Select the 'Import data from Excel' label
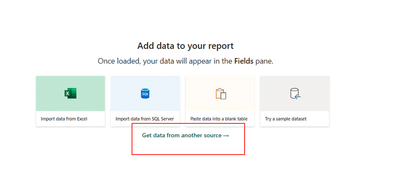The image size is (404, 187). pos(64,119)
